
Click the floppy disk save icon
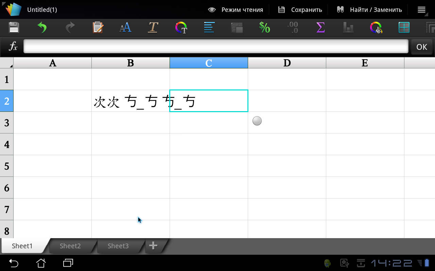(x=14, y=27)
